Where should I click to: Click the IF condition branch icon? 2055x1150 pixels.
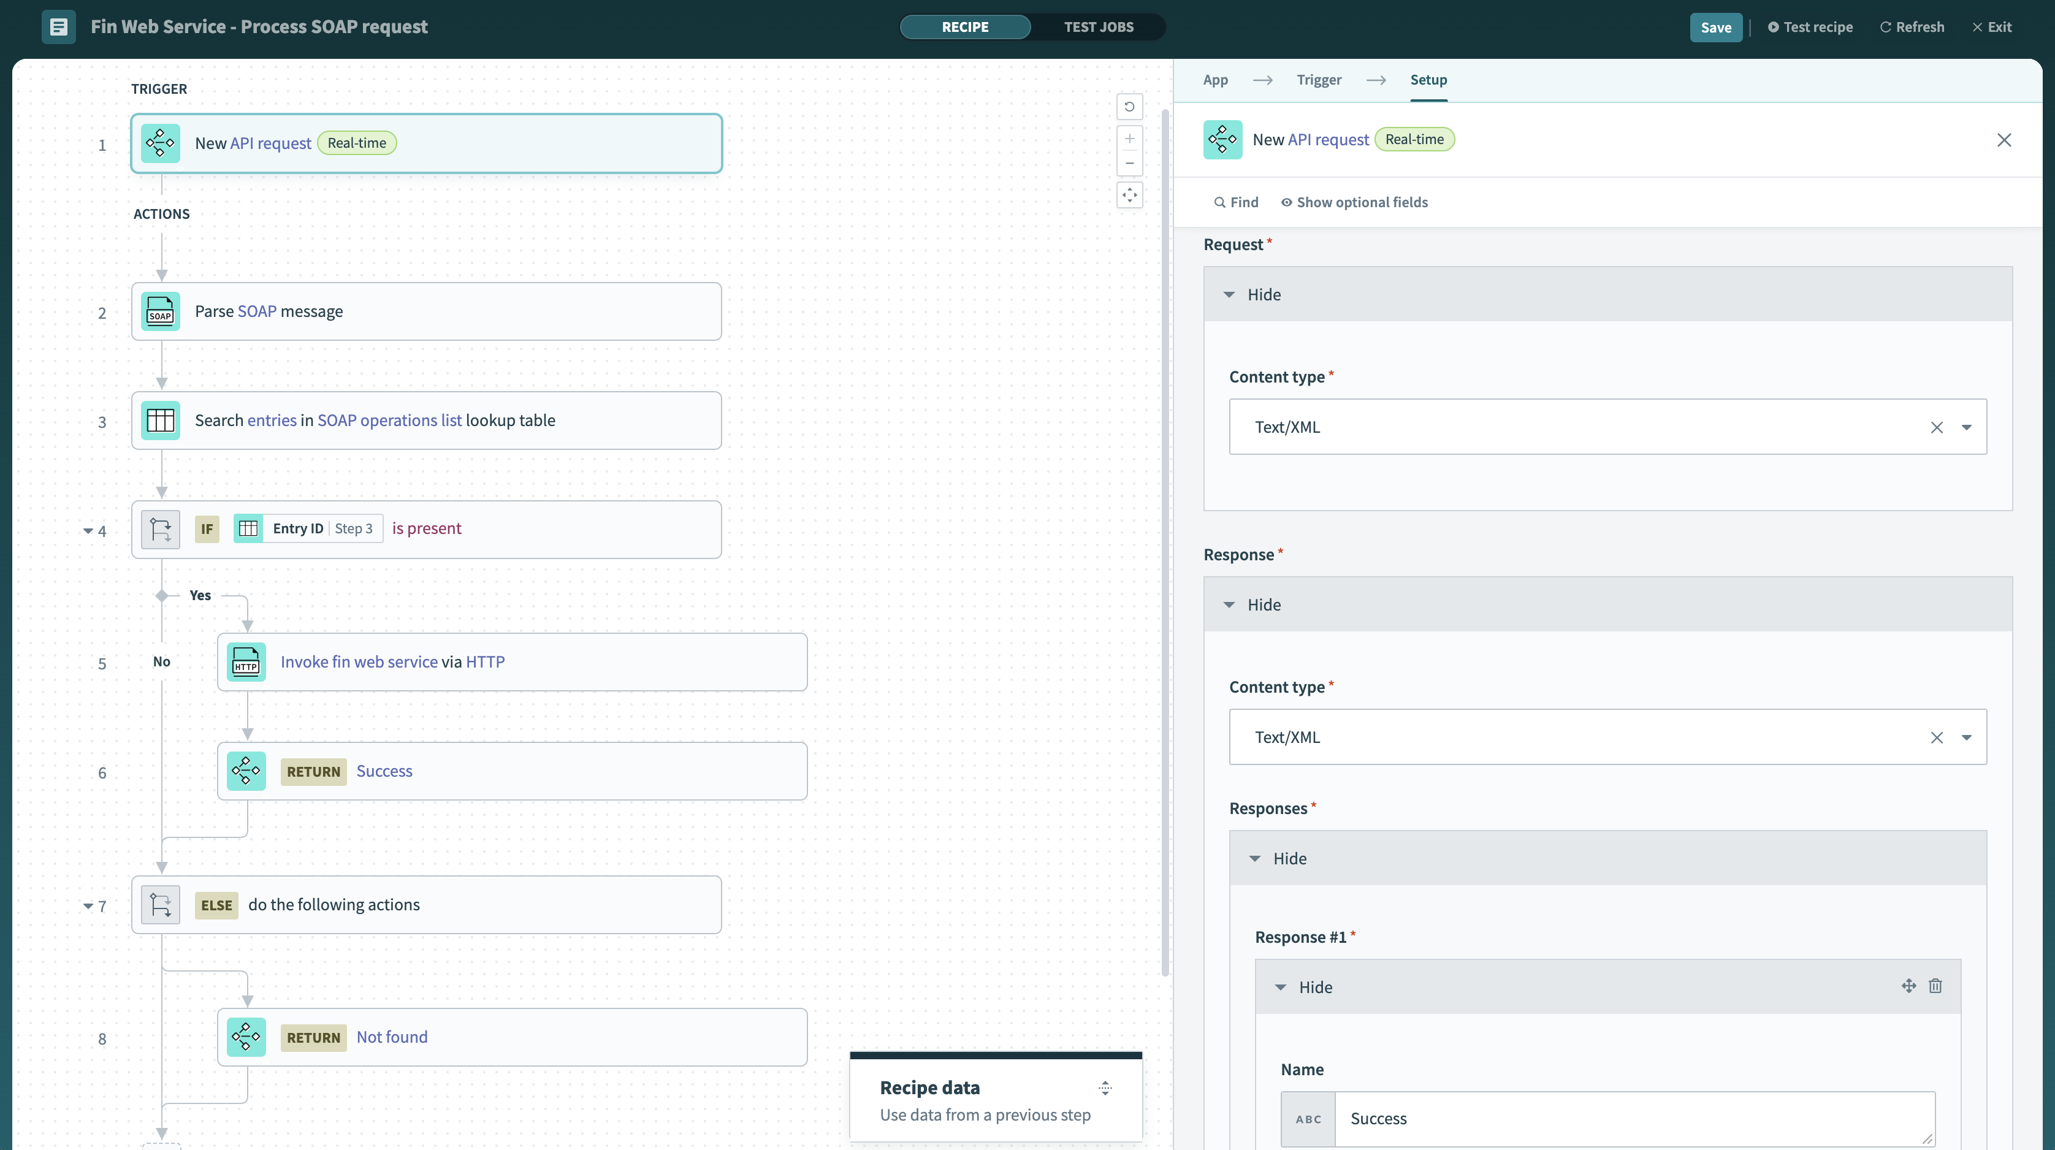[x=159, y=528]
